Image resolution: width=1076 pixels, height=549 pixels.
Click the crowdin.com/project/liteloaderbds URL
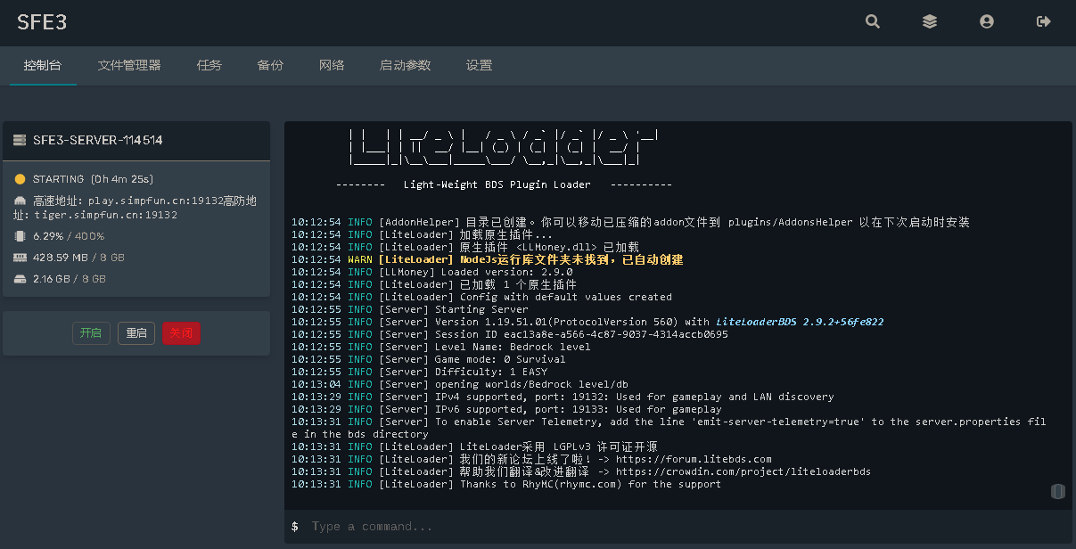coord(743,471)
